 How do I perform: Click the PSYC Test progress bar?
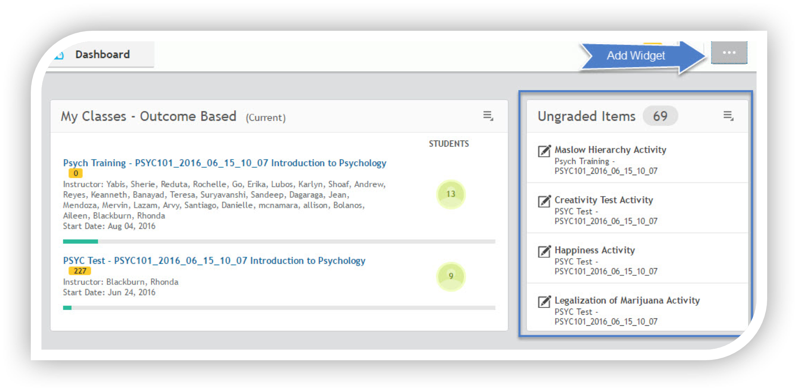[279, 308]
